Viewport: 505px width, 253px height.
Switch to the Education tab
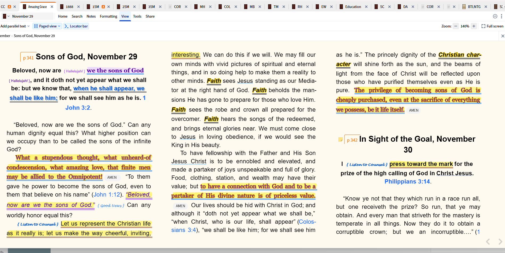tap(353, 7)
